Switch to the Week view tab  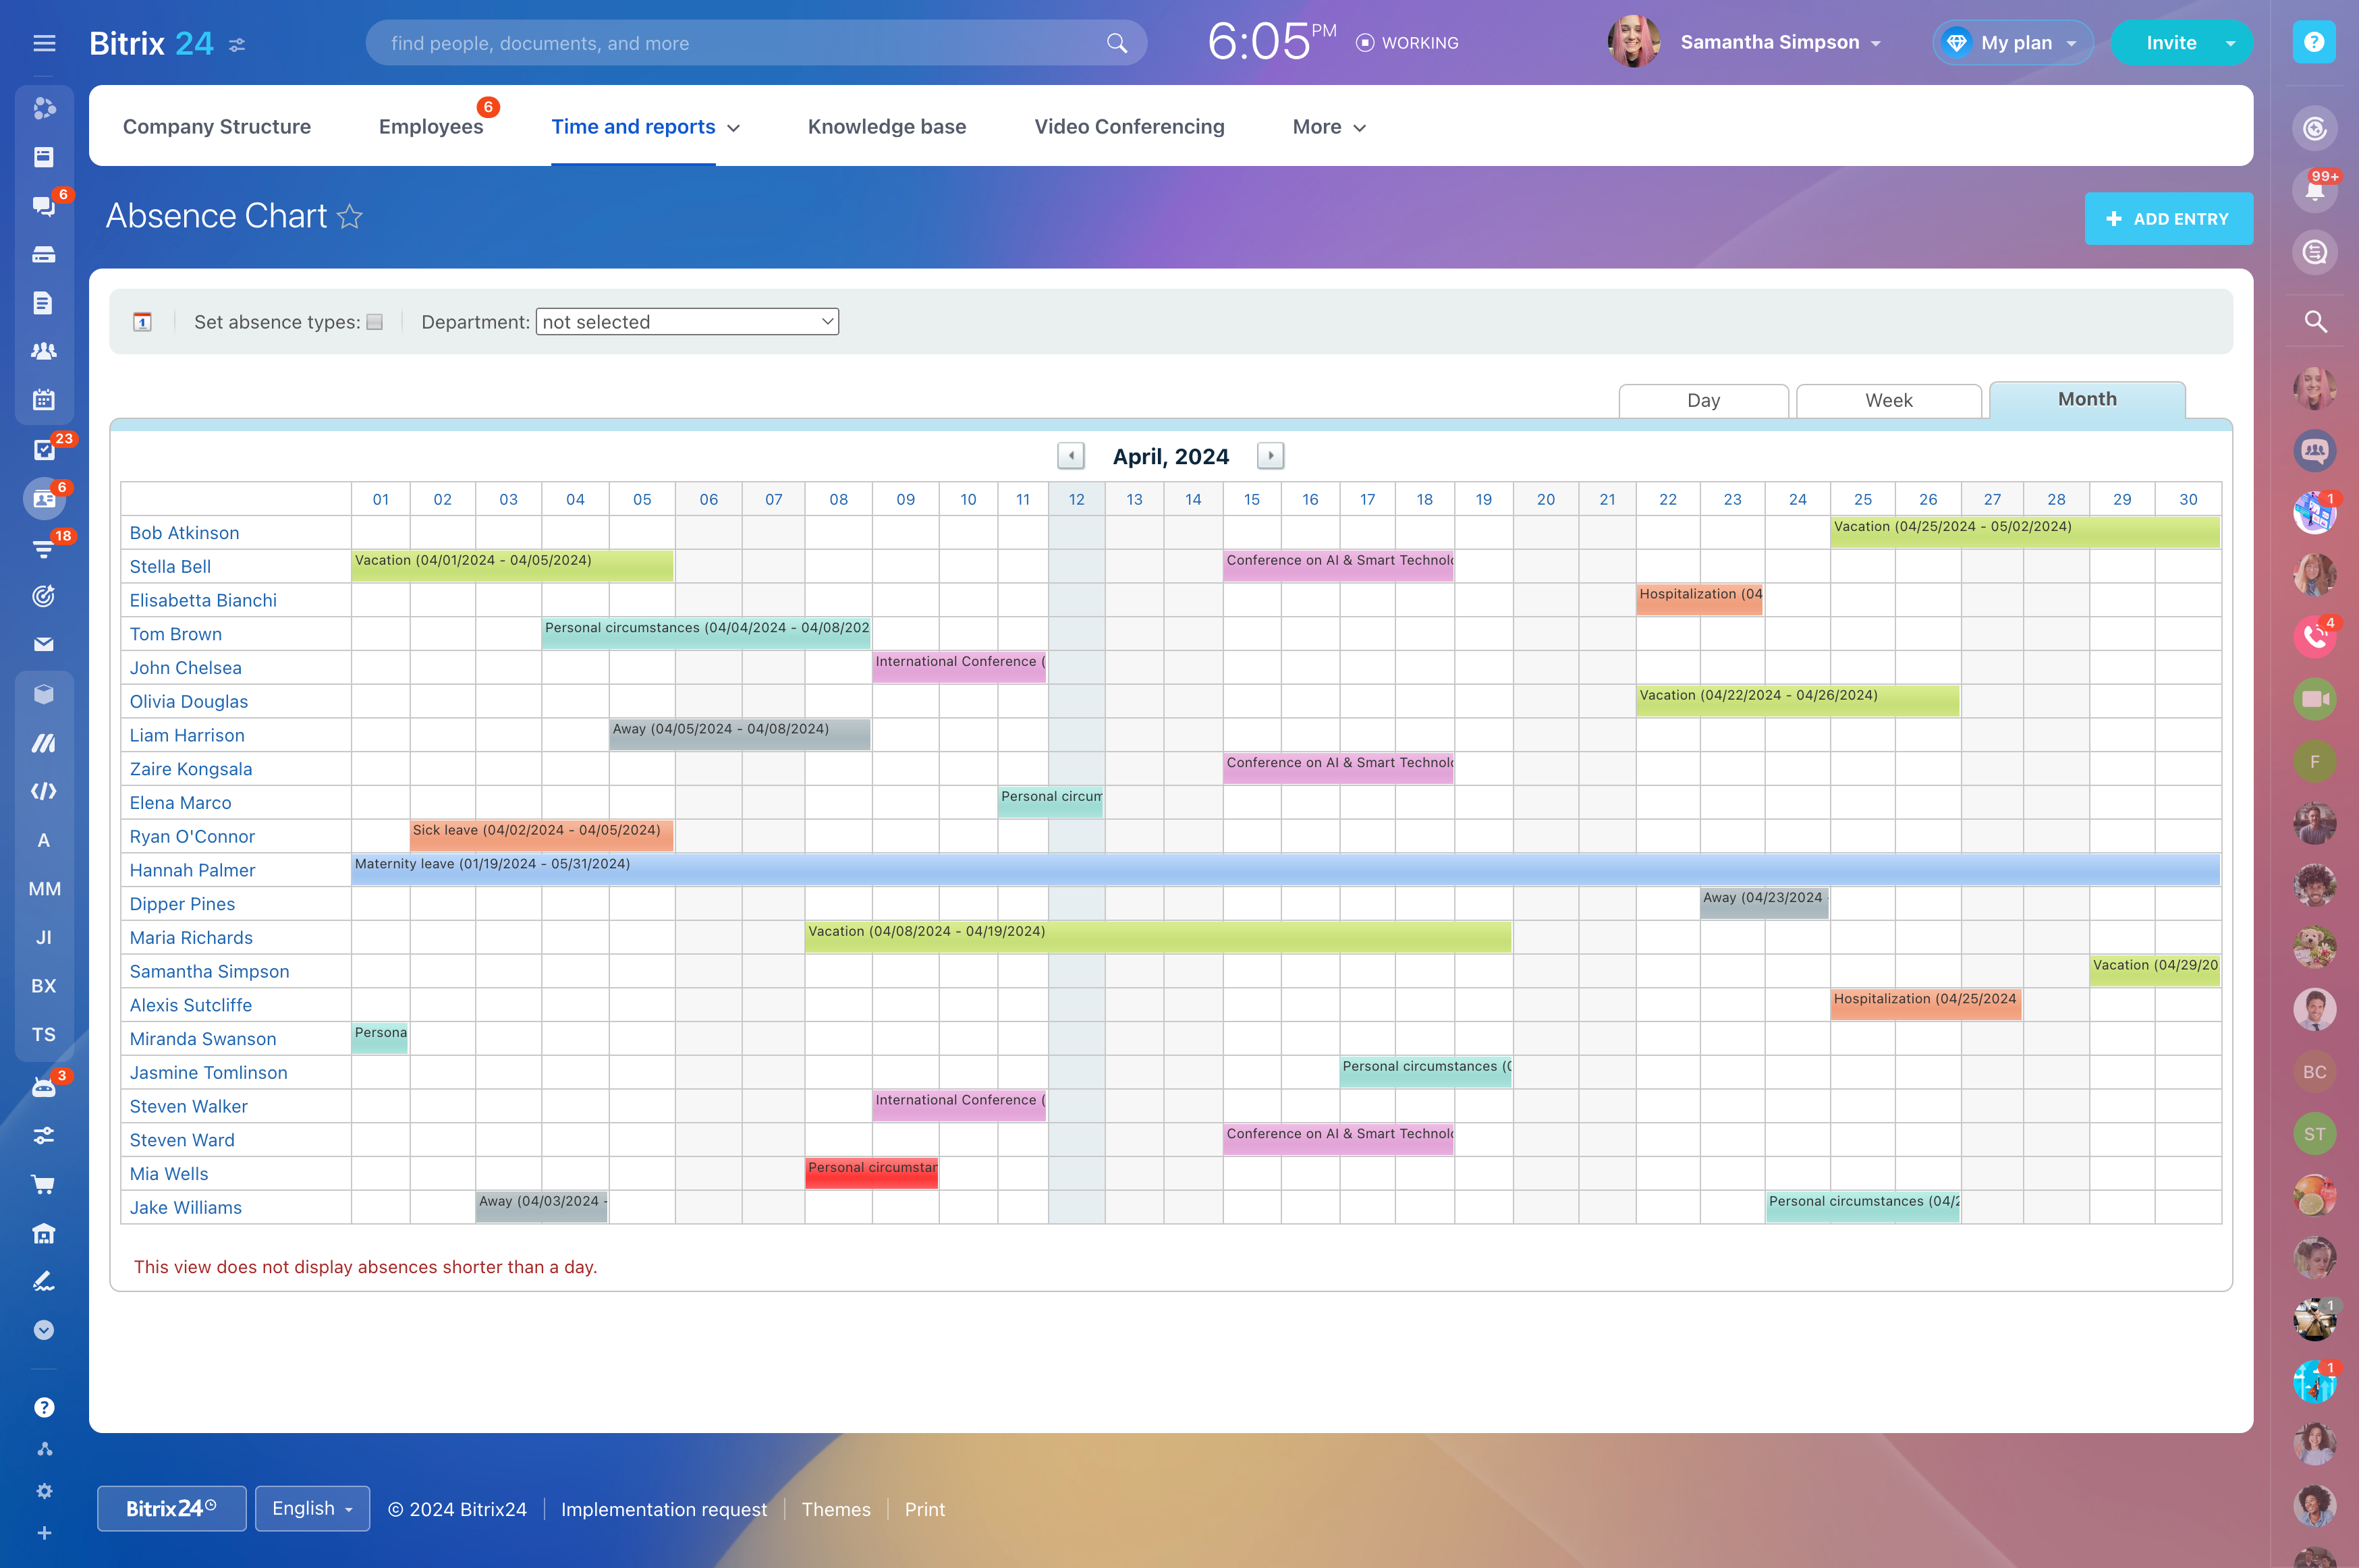point(1888,400)
